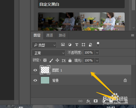This screenshot has width=136, height=108.
Task: Click the preset panel scrollbar thumb
Action: pos(133,5)
